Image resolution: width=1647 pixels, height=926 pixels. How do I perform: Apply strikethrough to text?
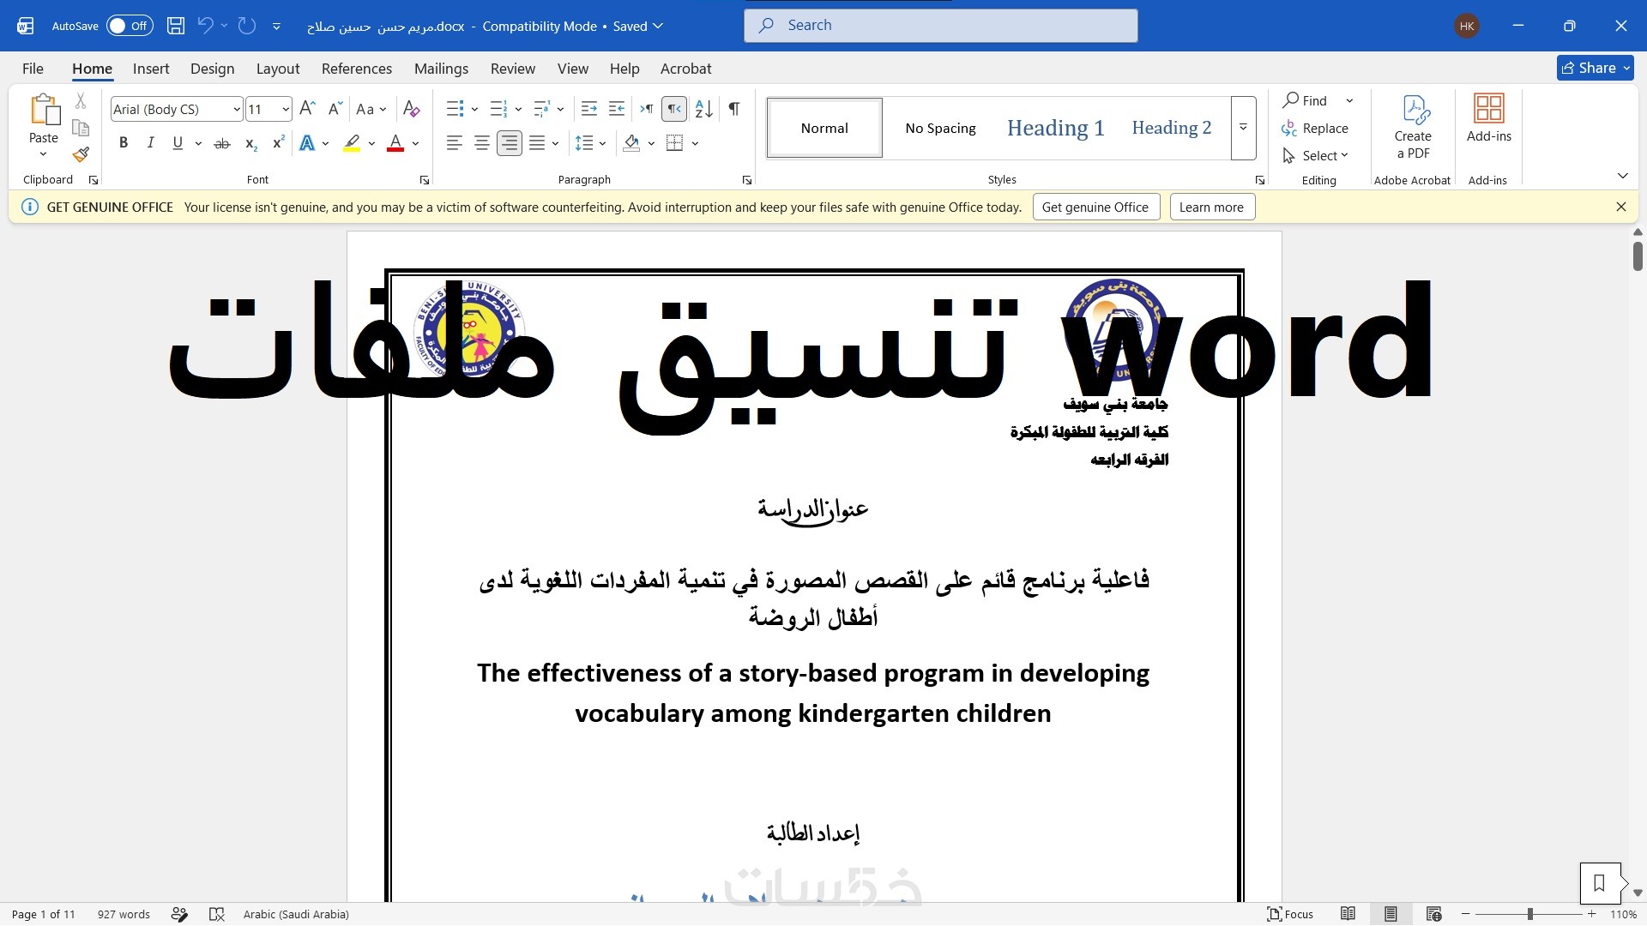222,143
